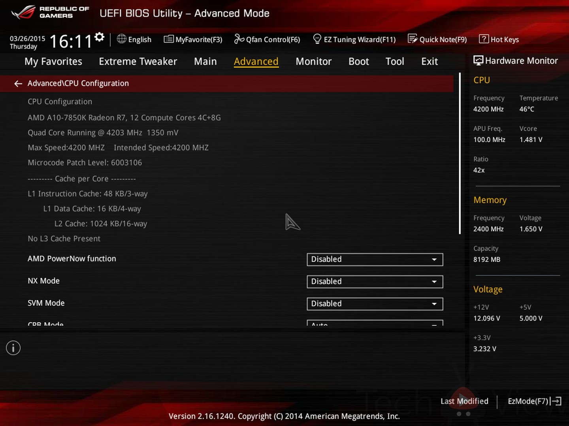Select the Advanced tab
The height and width of the screenshot is (426, 569).
coord(256,62)
